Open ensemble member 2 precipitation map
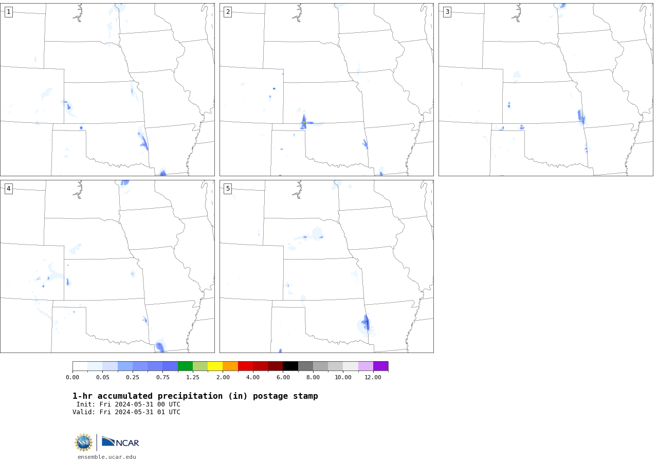The width and height of the screenshot is (658, 463). click(x=326, y=89)
